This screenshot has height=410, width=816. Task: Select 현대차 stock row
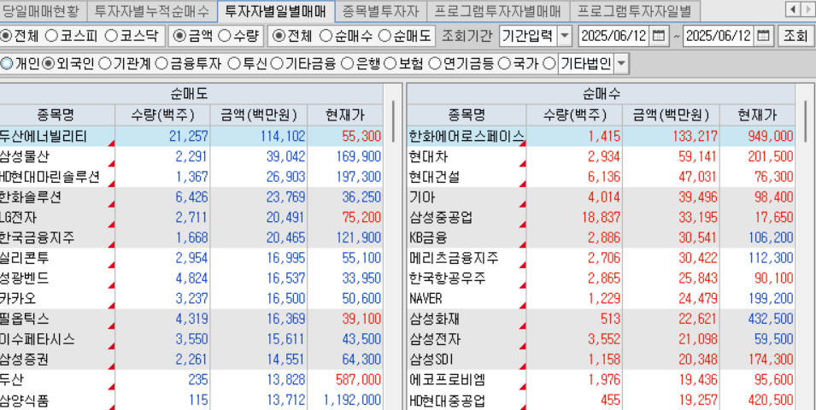coord(601,156)
